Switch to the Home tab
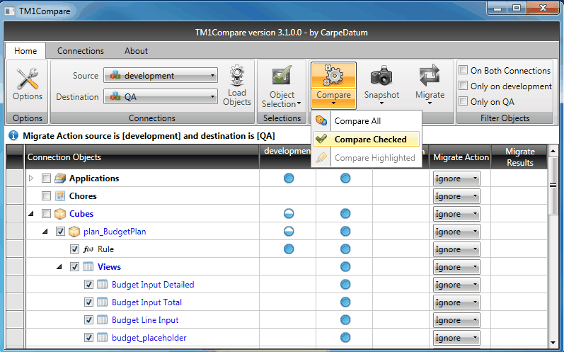This screenshot has height=352, width=564. 25,51
